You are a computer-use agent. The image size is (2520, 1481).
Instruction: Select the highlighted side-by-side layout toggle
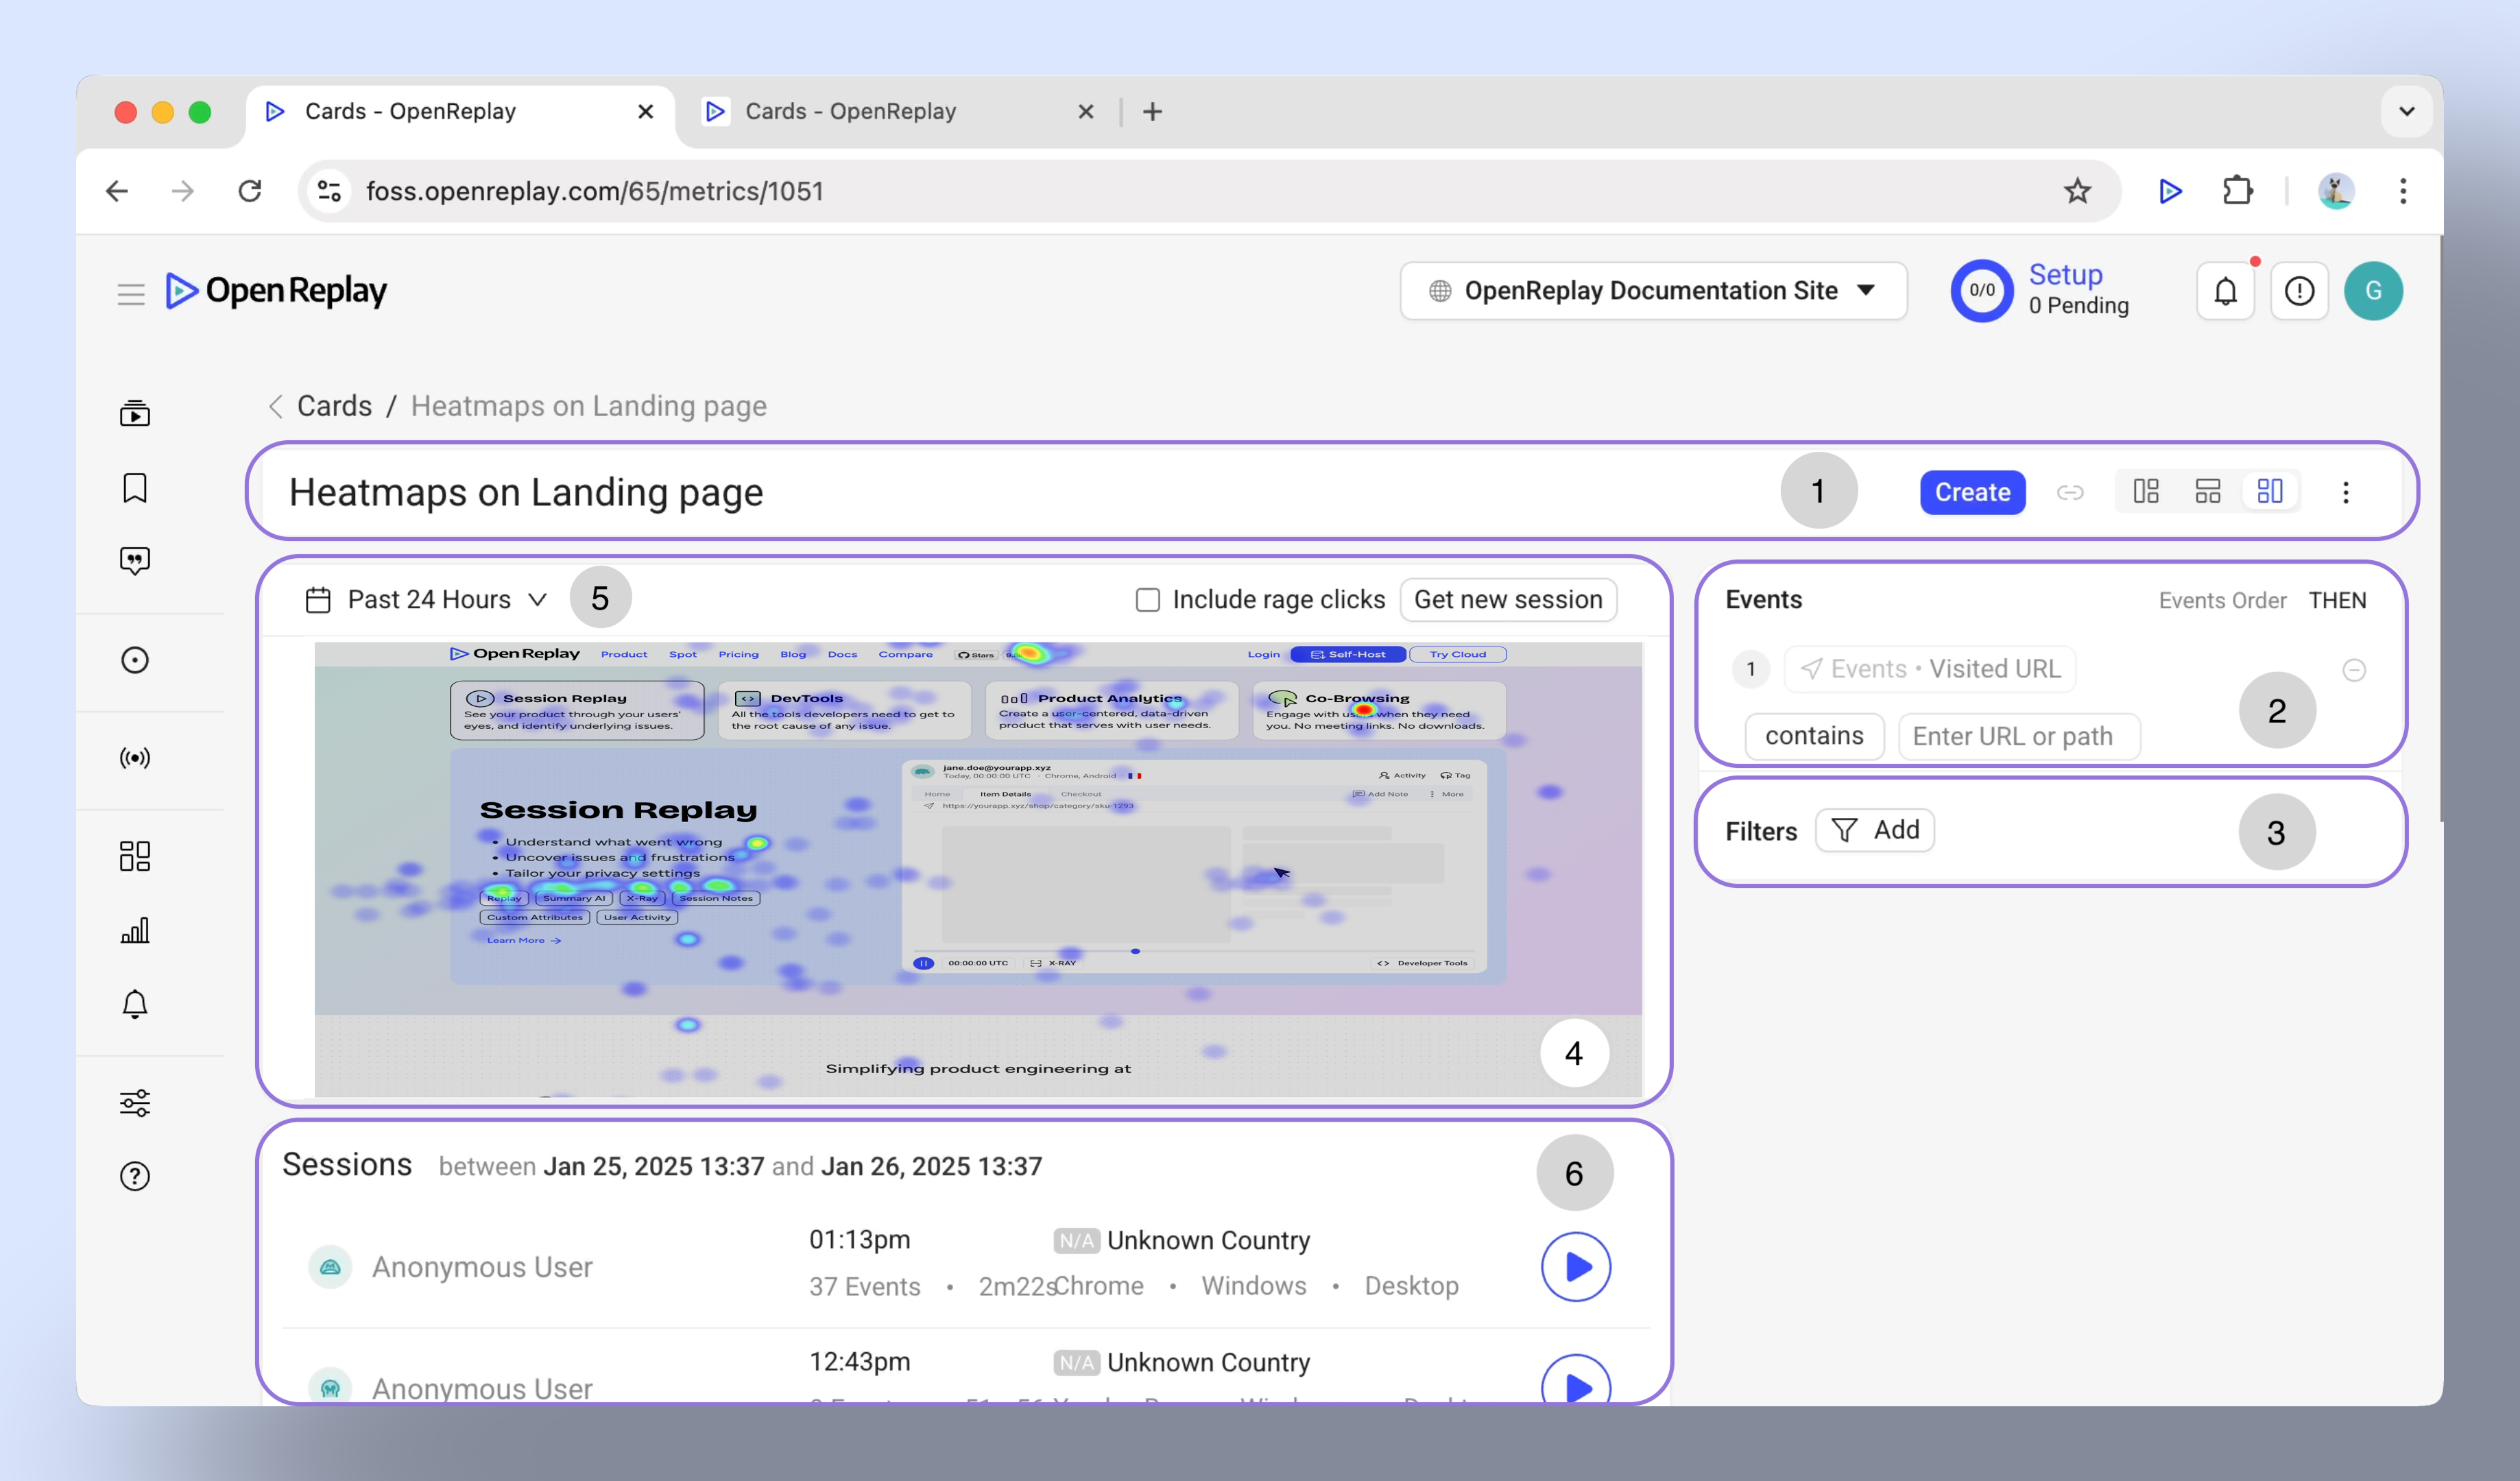pos(2270,492)
